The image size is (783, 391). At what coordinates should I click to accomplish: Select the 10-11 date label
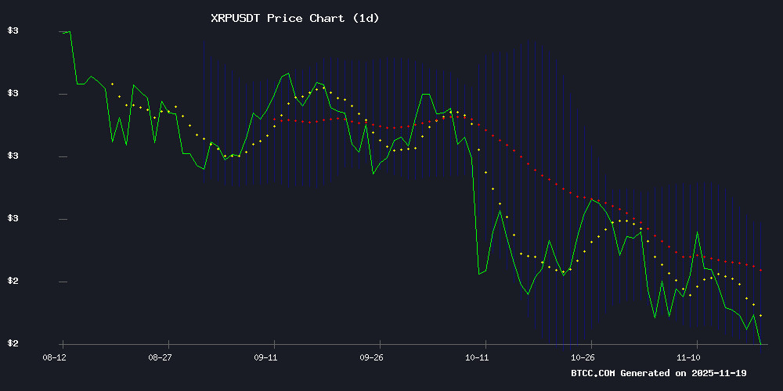(478, 357)
